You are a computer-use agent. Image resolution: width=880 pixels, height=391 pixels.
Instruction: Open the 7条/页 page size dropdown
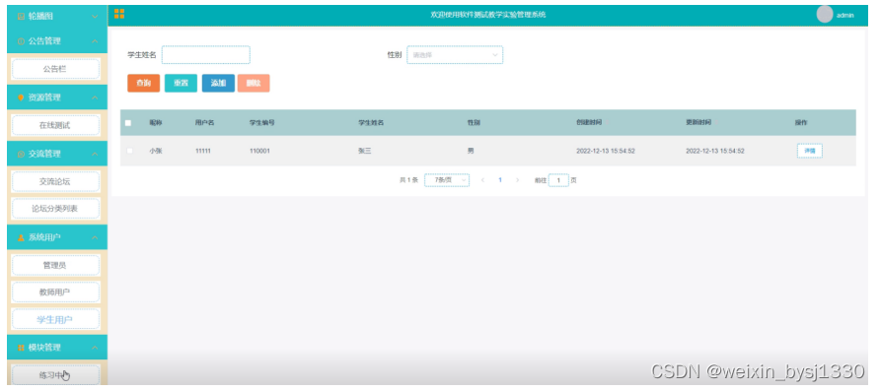tap(447, 180)
